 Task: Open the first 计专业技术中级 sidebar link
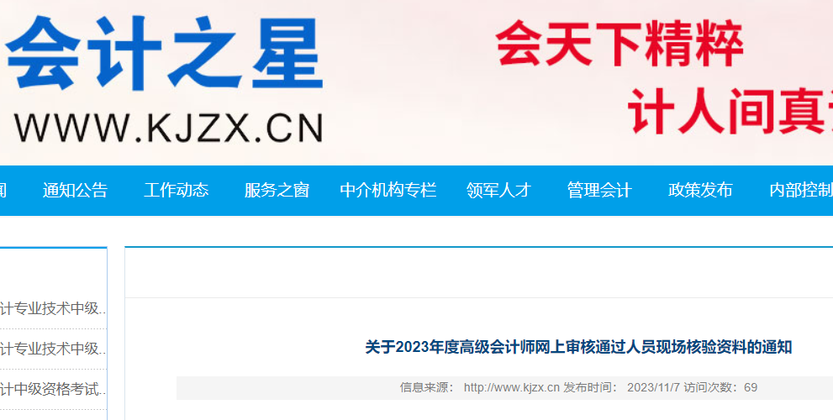click(x=53, y=308)
